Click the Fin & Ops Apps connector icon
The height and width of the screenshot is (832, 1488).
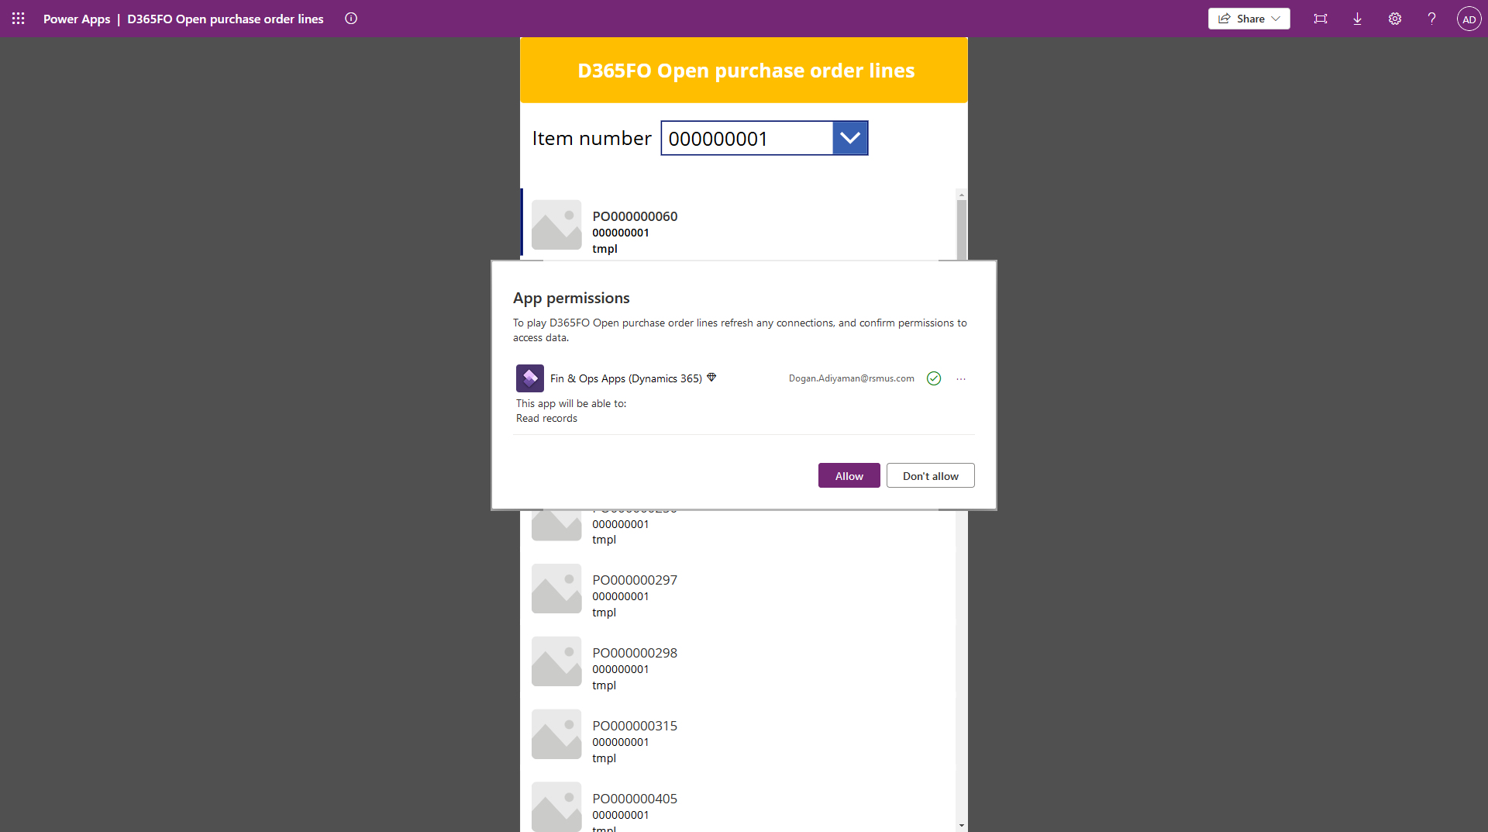tap(530, 378)
